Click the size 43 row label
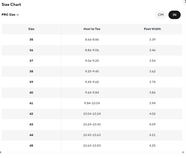This screenshot has height=158, width=186. point(31,124)
